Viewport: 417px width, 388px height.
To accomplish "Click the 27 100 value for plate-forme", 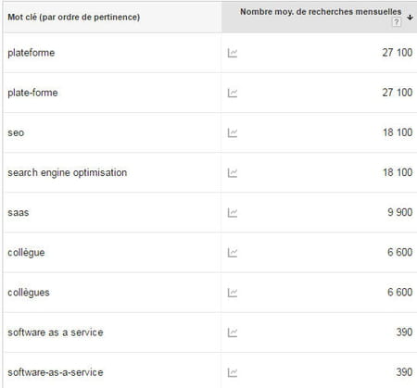I will tap(398, 93).
